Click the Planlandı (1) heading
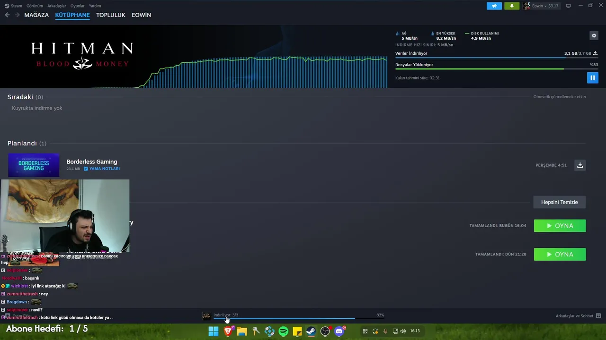This screenshot has width=606, height=340. (x=27, y=143)
